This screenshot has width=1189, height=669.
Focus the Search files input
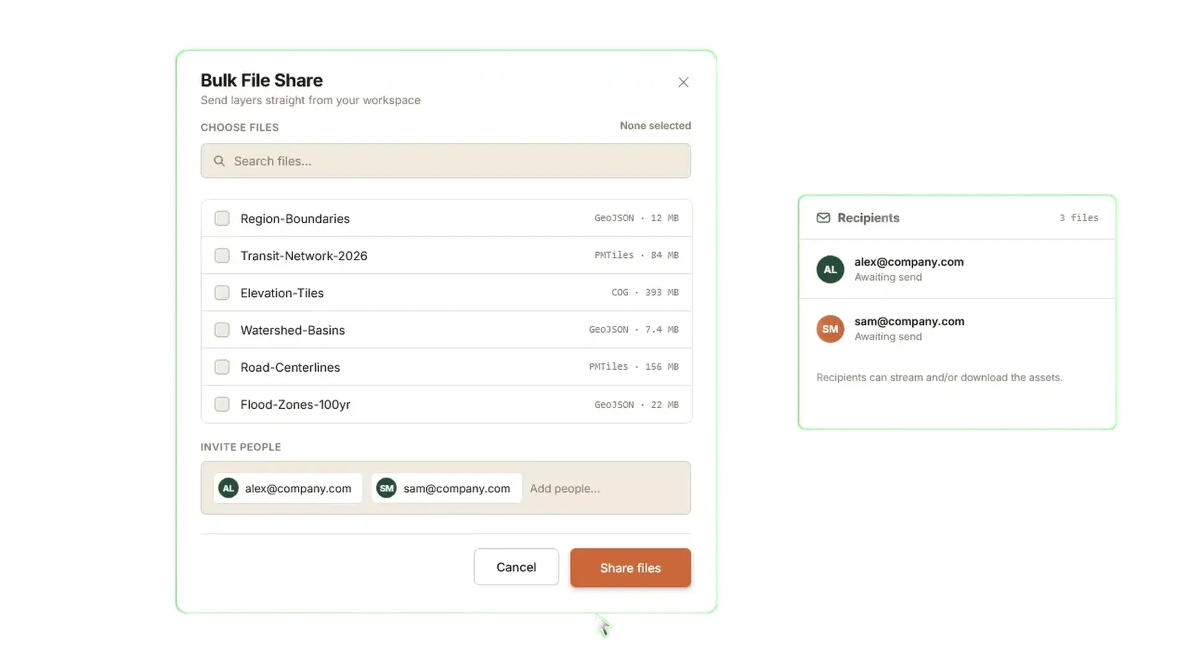(x=446, y=161)
